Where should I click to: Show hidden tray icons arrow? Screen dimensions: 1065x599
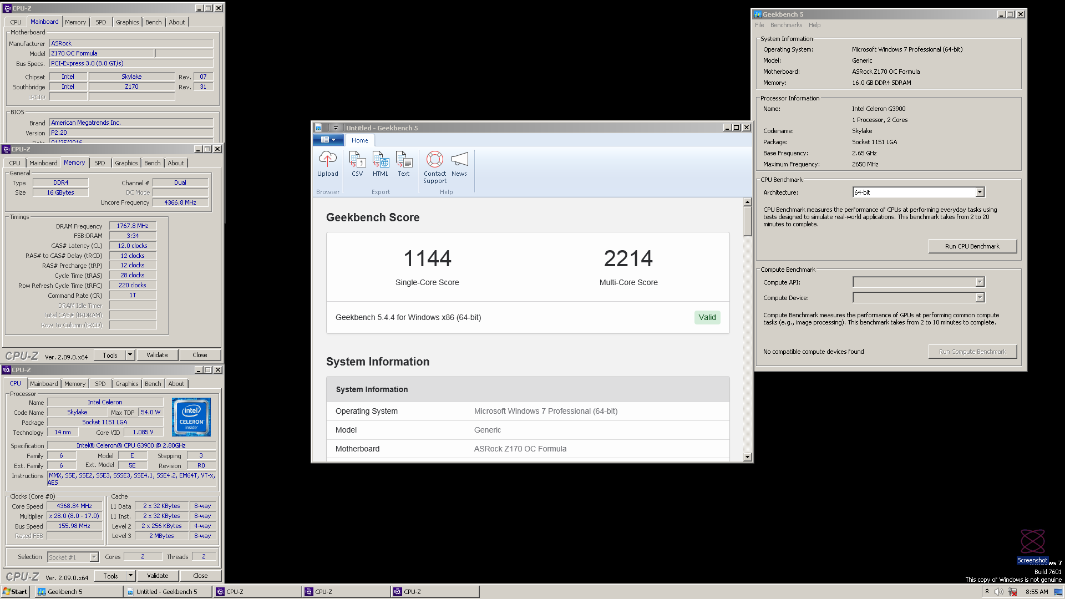tap(987, 592)
